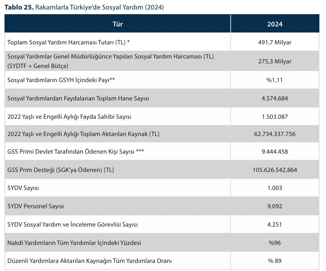Select the '4.574.684' household count cell
This screenshot has height=271, width=326.
(275, 98)
